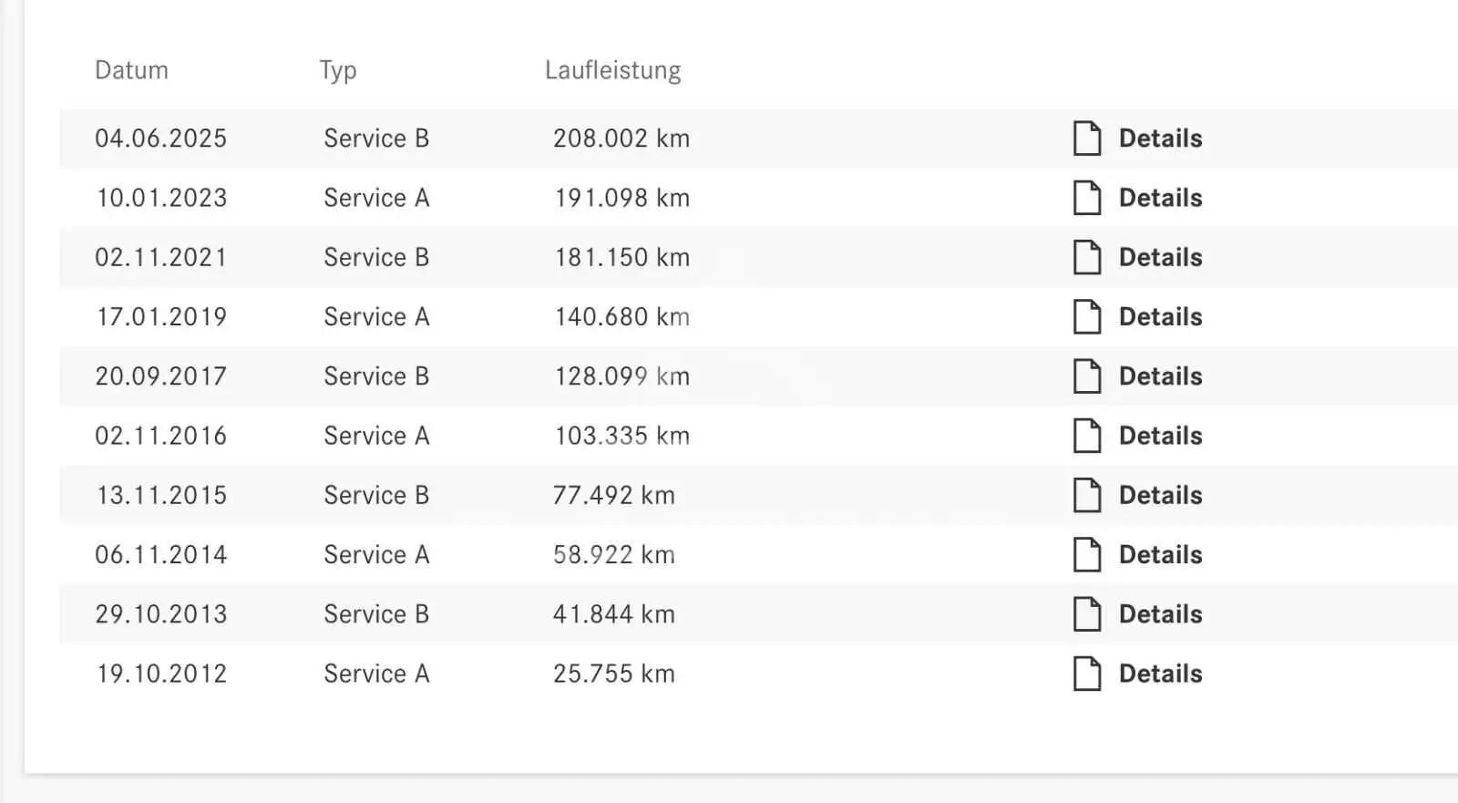Click the Datum column header
The height and width of the screenshot is (803, 1458).
(x=131, y=70)
